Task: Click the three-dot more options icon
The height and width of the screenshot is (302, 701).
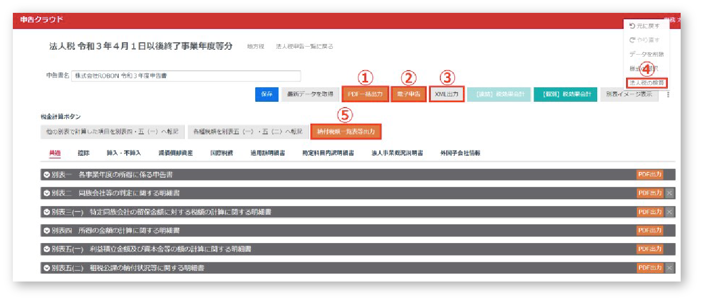Action: point(667,94)
